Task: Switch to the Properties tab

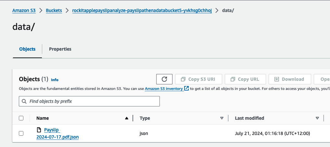Action: pyautogui.click(x=60, y=49)
